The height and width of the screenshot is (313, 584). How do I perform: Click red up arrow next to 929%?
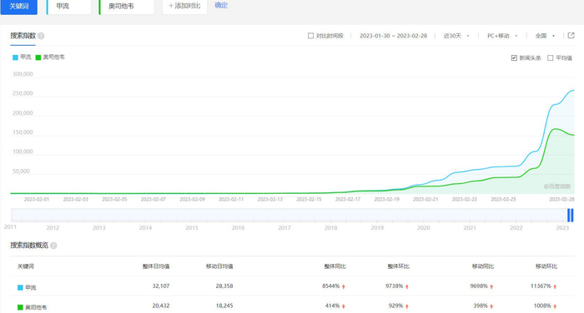click(x=407, y=306)
